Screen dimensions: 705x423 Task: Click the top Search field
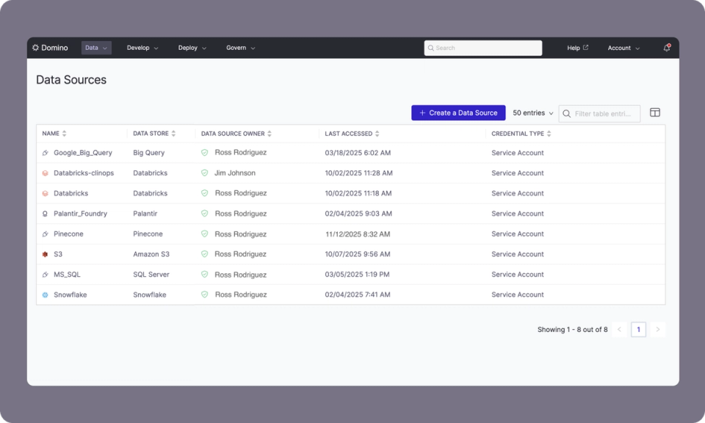(x=483, y=48)
